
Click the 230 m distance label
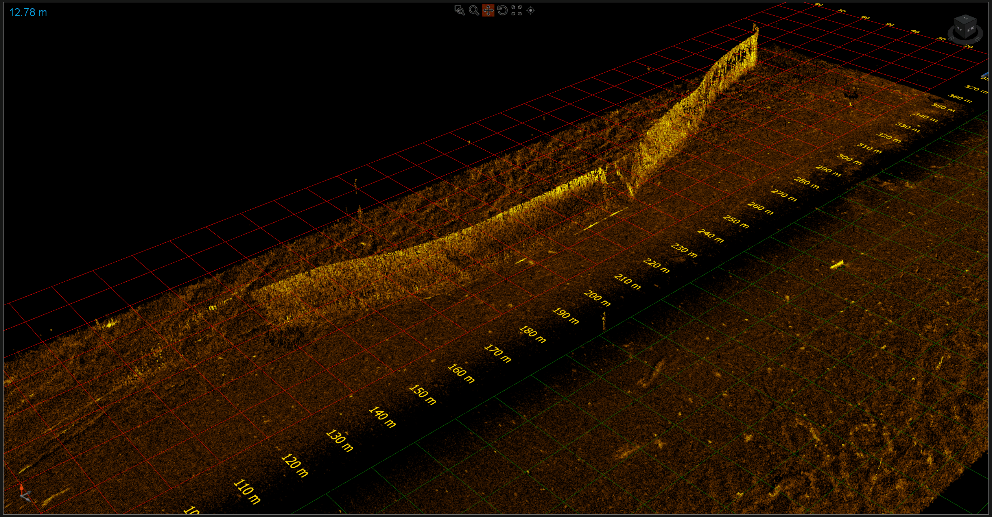[x=684, y=250]
